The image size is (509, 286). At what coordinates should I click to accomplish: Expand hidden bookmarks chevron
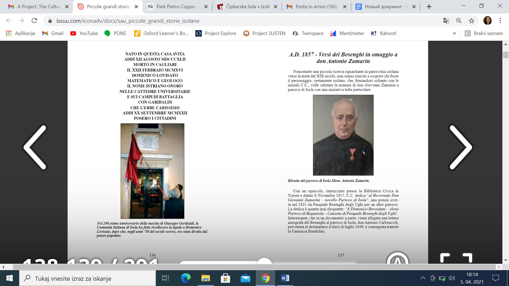[454, 33]
